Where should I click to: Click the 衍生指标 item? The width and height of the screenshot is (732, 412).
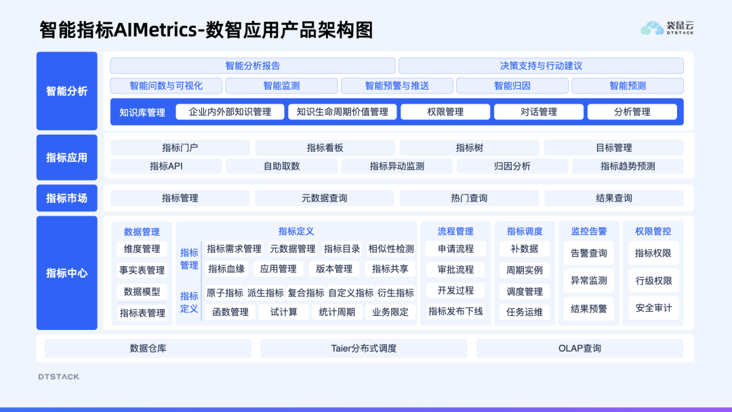pos(396,293)
